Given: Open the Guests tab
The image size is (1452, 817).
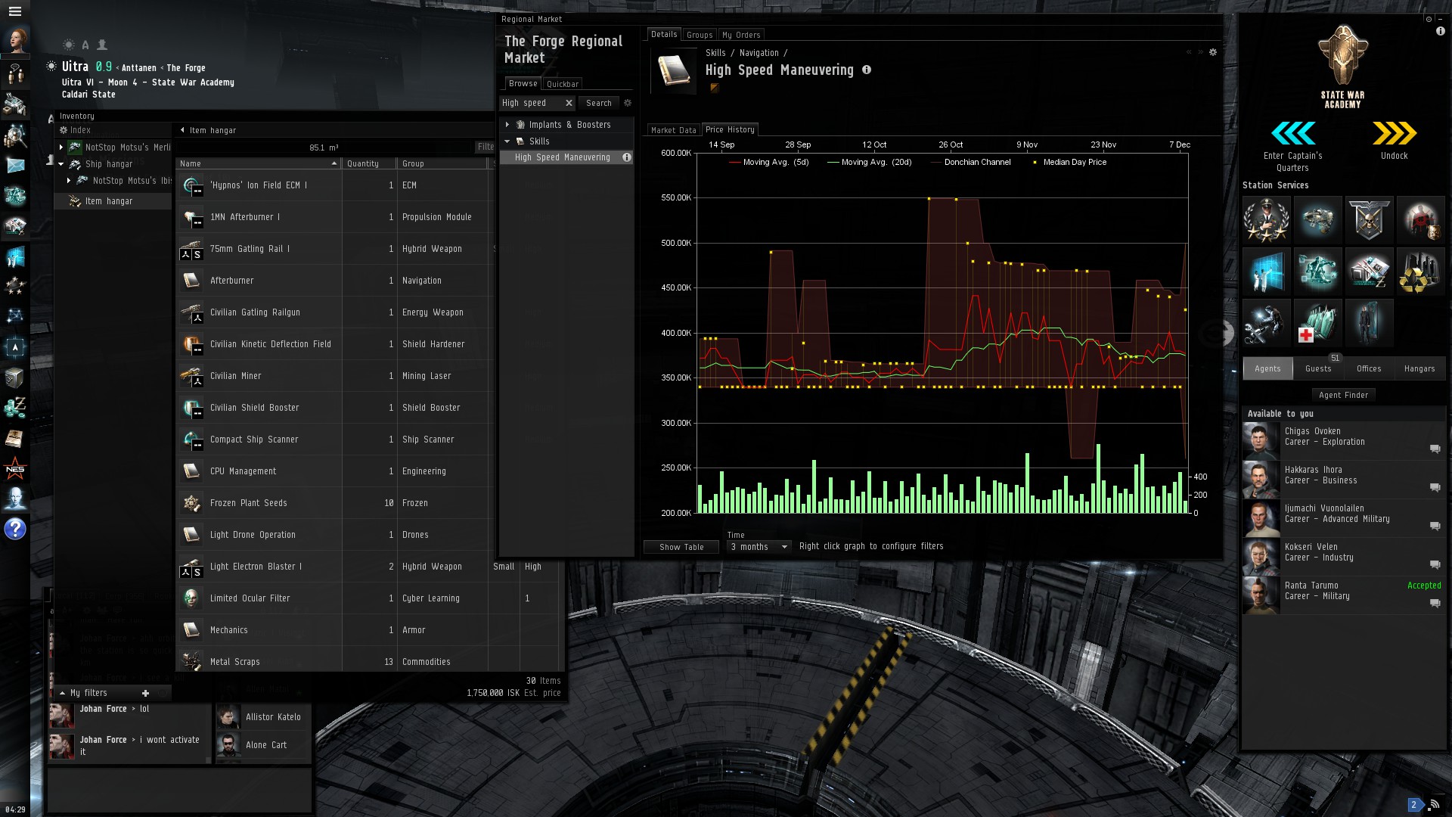Looking at the screenshot, I should [x=1318, y=368].
